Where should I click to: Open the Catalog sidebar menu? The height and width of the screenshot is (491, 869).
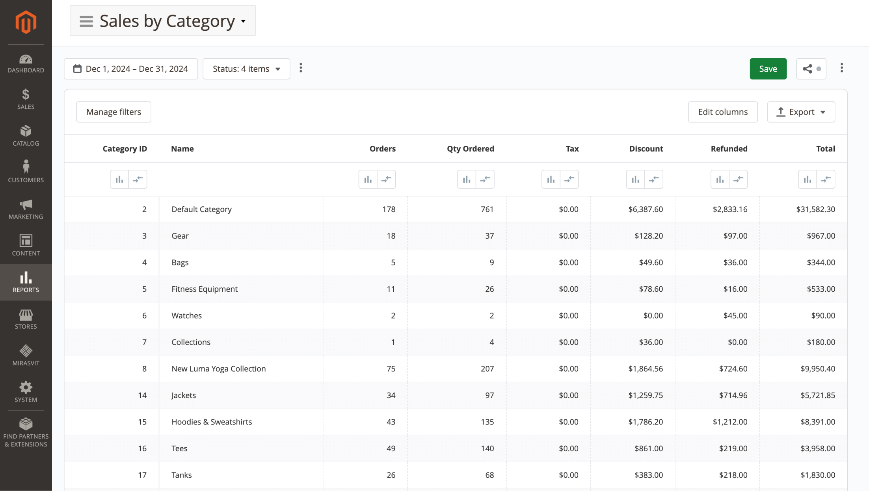(x=26, y=136)
